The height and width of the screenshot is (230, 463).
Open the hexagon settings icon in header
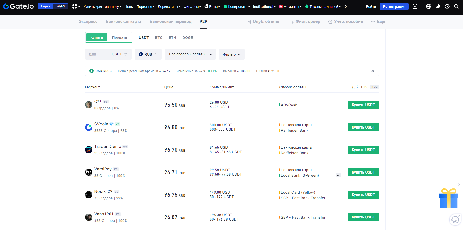click(x=447, y=6)
